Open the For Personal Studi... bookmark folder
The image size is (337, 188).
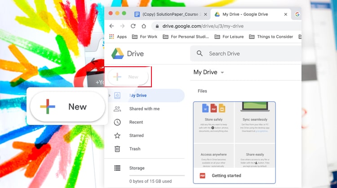point(186,37)
